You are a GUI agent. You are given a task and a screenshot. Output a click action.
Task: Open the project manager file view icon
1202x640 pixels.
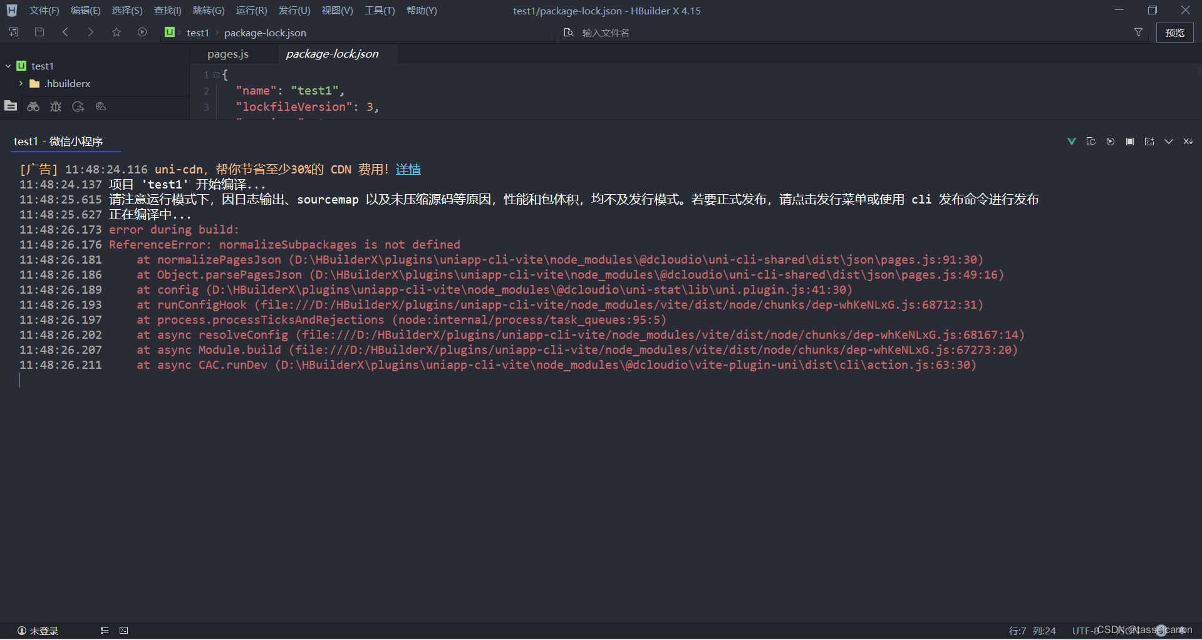pos(11,106)
